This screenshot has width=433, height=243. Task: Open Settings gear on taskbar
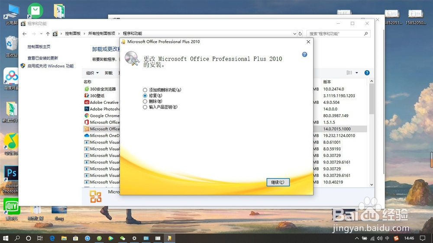coord(134,238)
